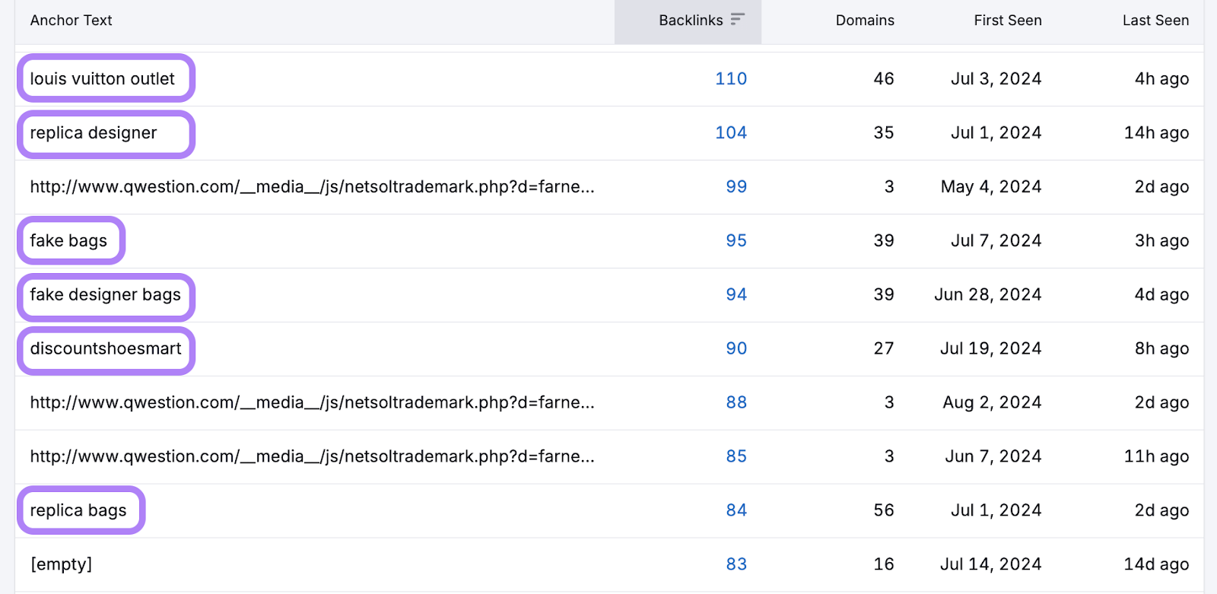
Task: Open the 110 backlinks link
Action: (x=730, y=79)
